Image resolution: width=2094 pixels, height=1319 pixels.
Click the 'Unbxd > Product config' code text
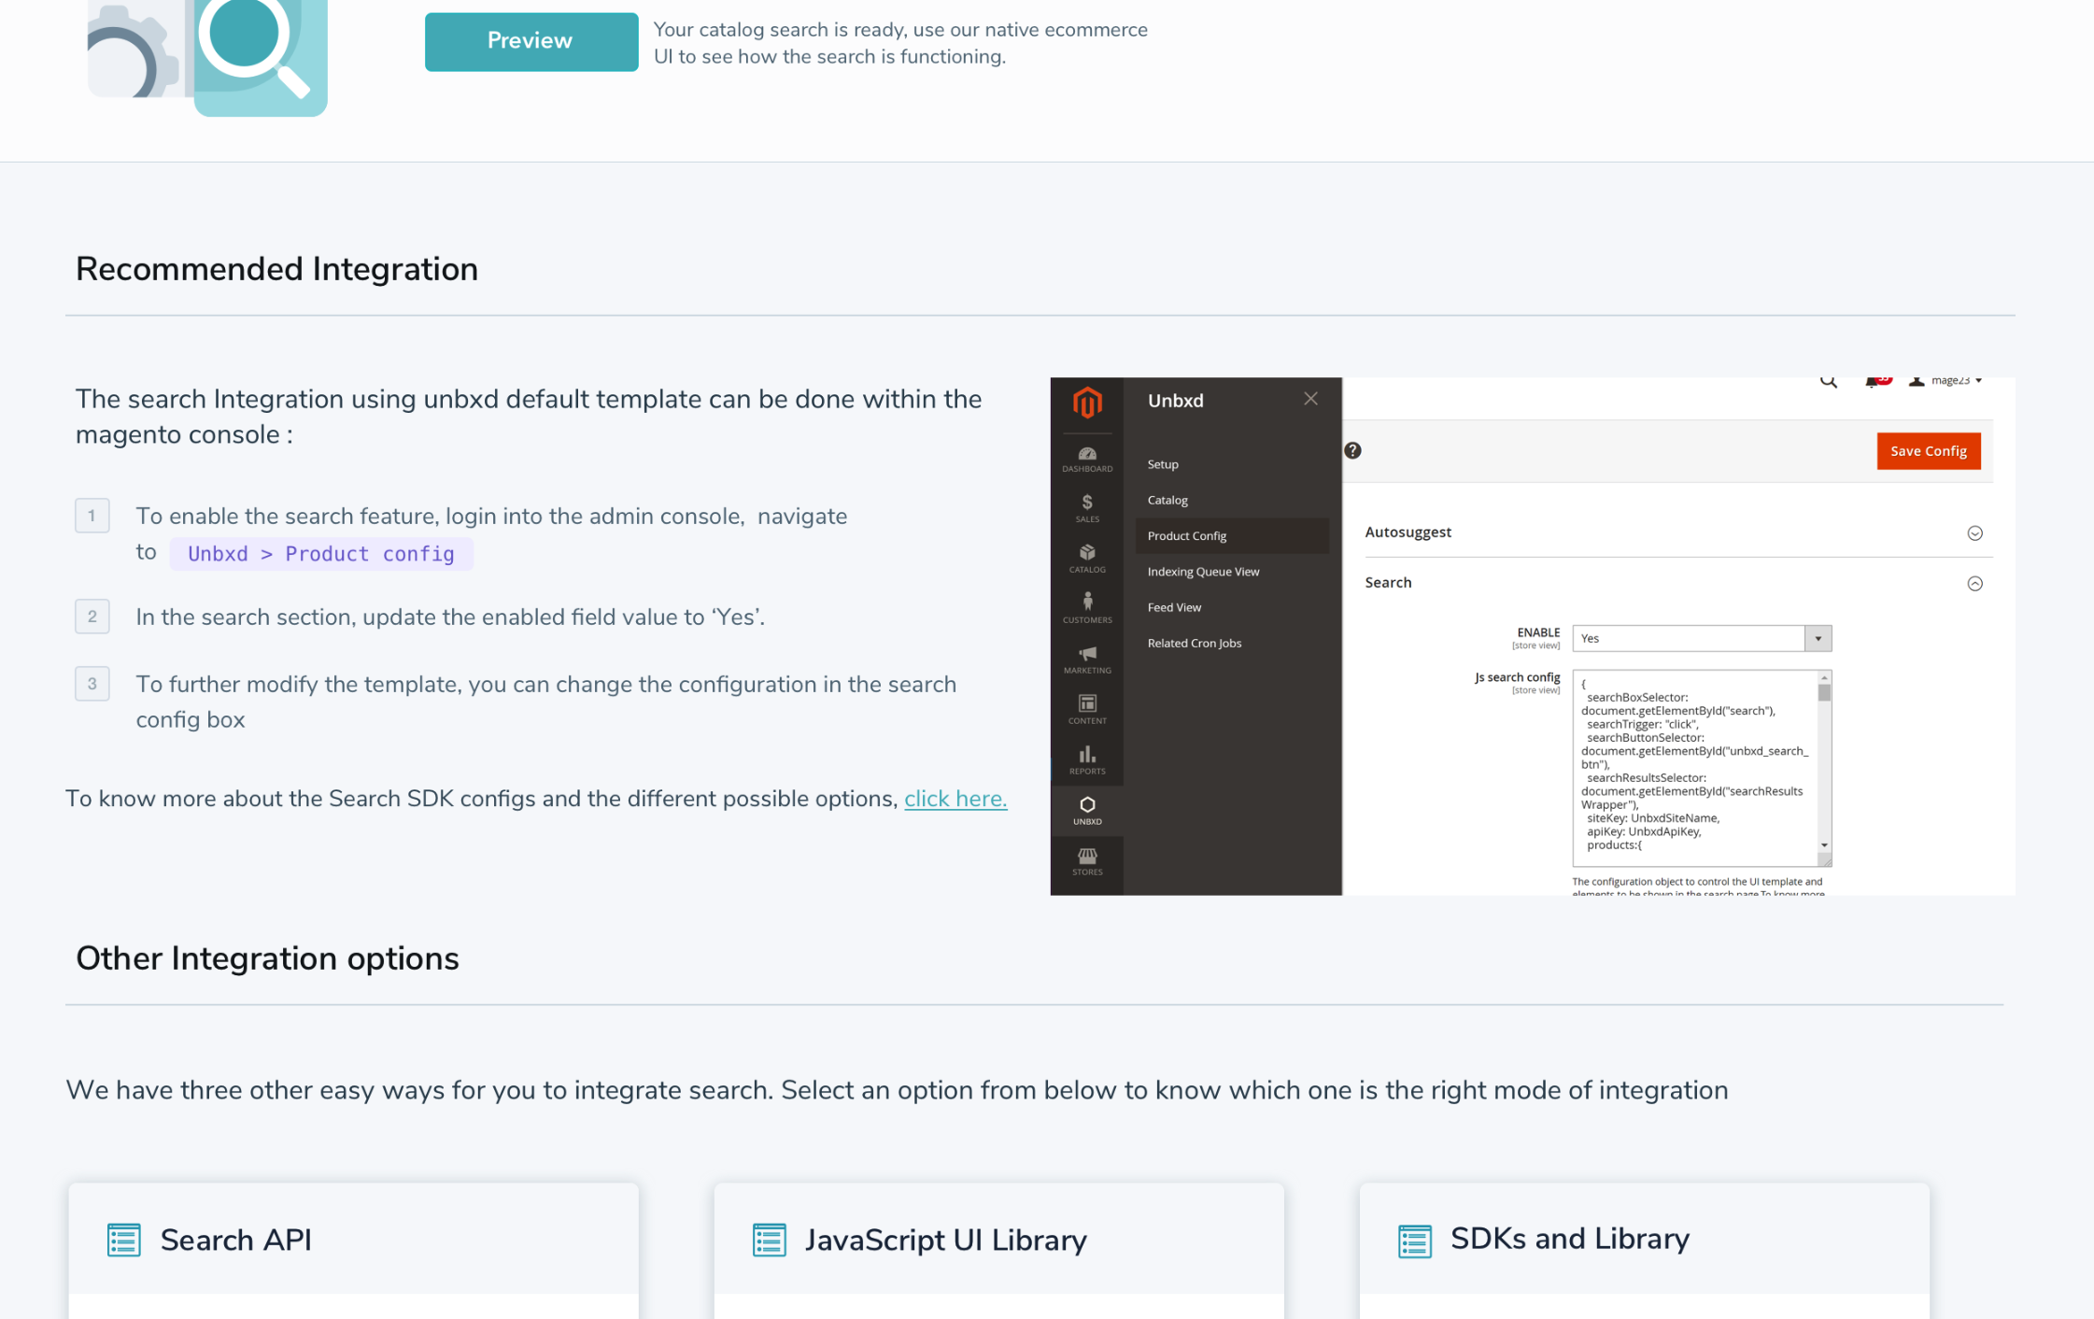tap(321, 554)
